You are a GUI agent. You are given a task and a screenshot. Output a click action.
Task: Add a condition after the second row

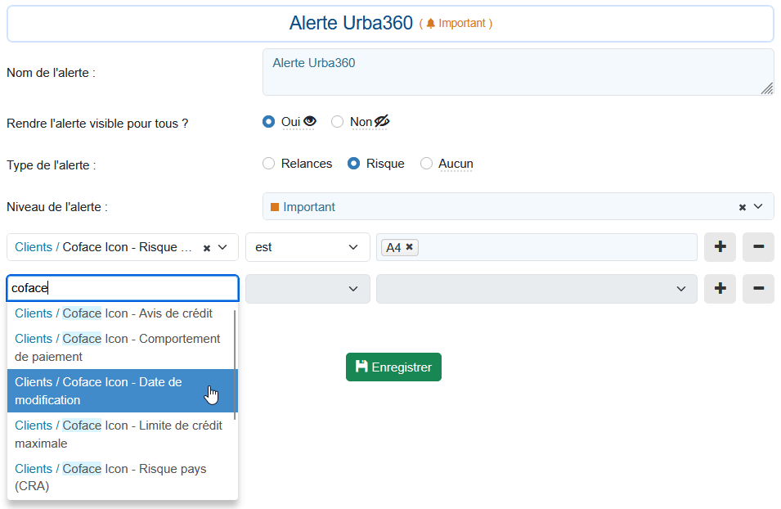pos(720,288)
